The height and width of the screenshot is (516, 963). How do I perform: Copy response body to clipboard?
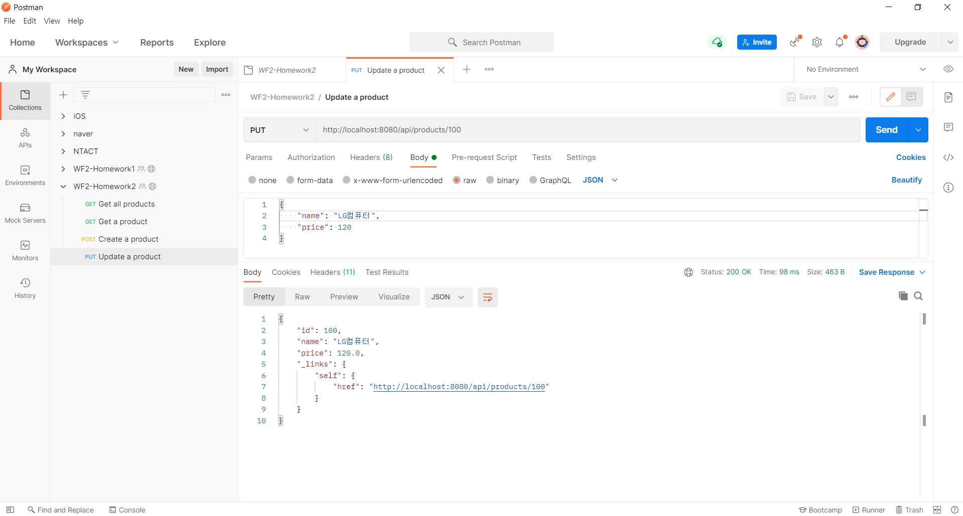click(903, 296)
